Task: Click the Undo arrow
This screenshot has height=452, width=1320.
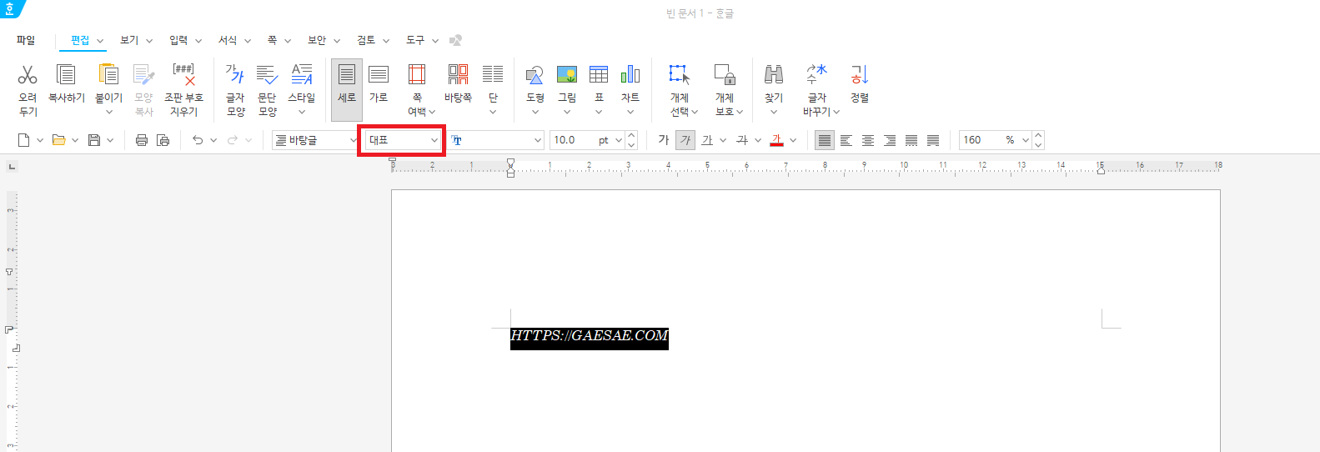Action: tap(198, 140)
